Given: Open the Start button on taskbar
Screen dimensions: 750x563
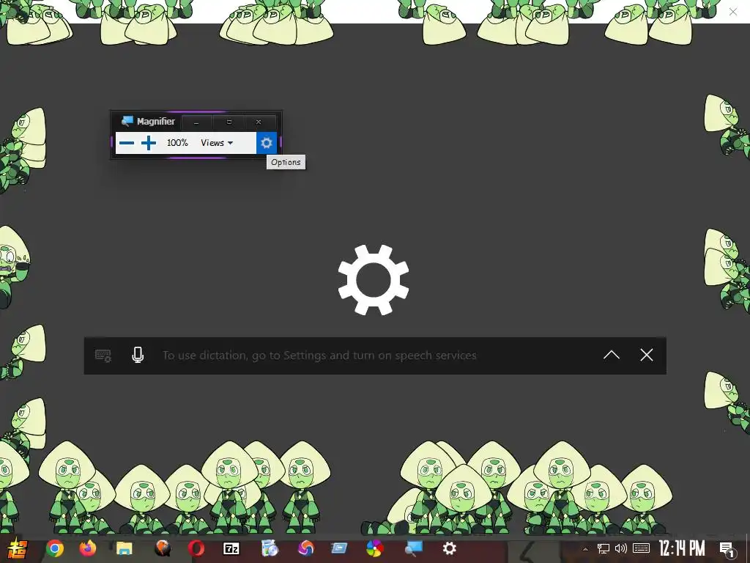Looking at the screenshot, I should tap(18, 548).
